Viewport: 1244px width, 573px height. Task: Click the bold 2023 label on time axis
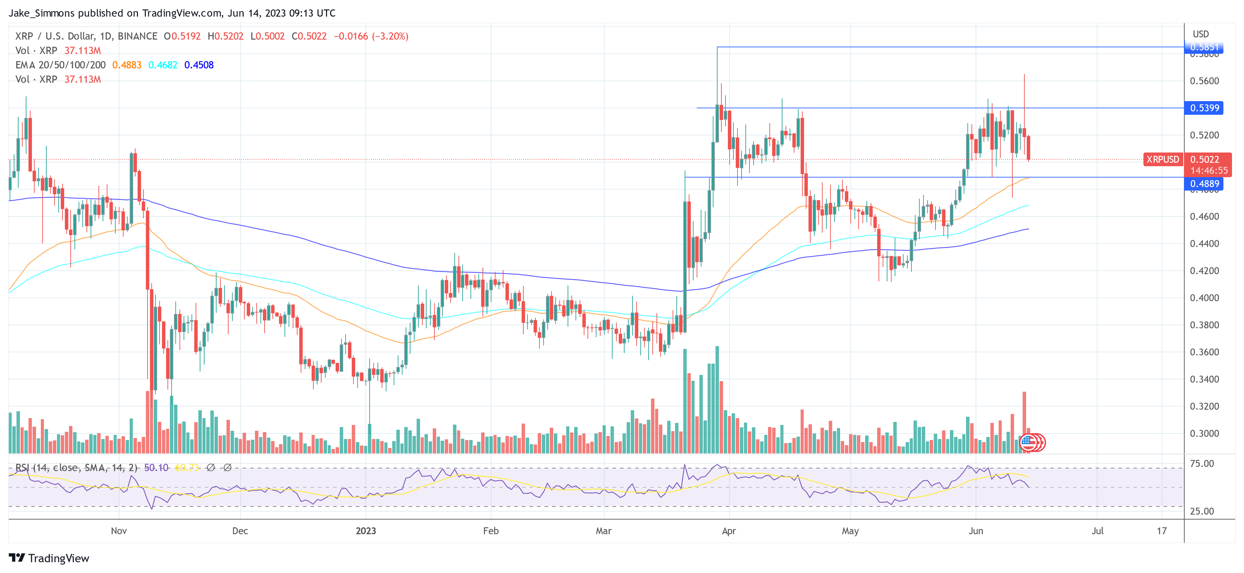(365, 531)
